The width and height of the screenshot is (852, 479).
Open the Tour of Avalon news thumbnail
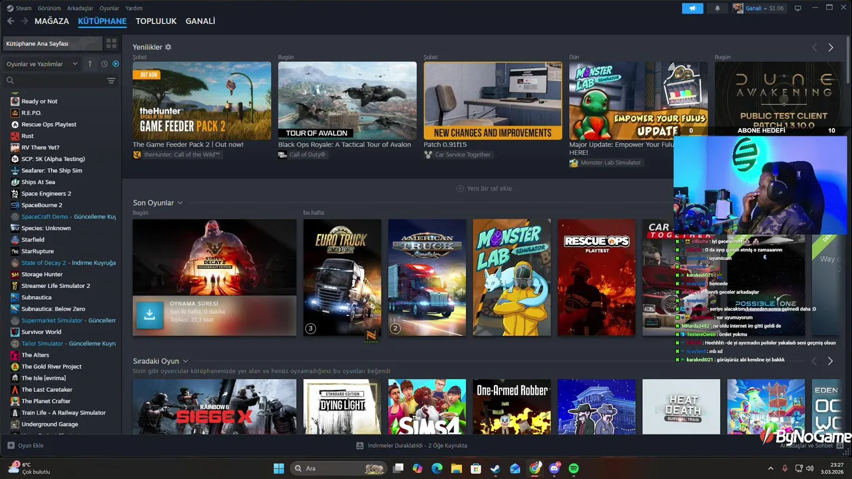click(x=347, y=100)
